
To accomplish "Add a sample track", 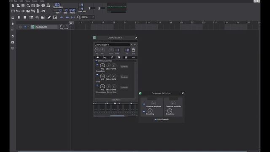I will pos(37,17).
